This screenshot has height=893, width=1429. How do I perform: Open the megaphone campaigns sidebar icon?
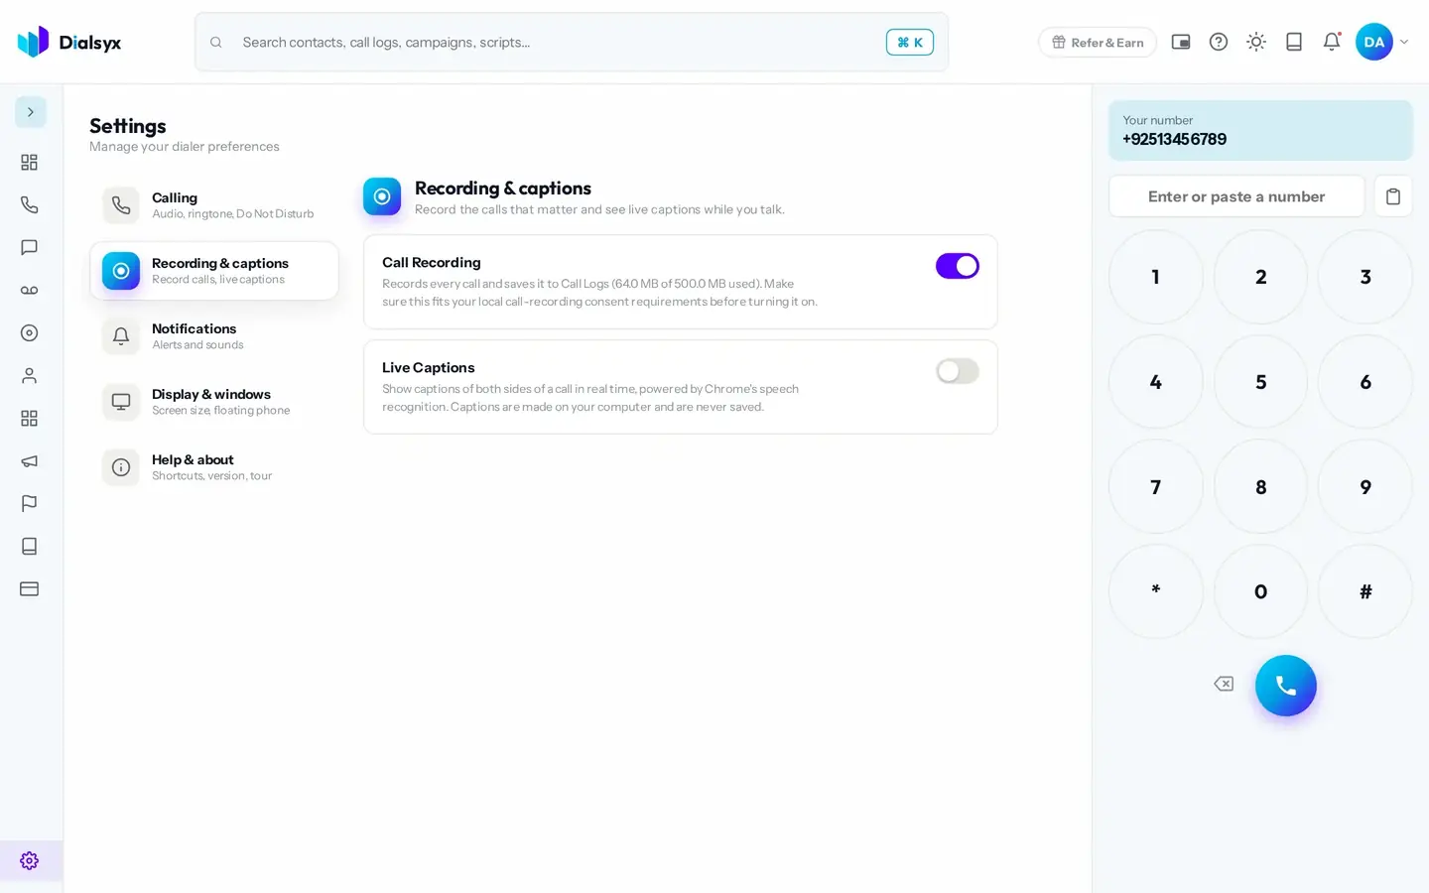(x=30, y=461)
